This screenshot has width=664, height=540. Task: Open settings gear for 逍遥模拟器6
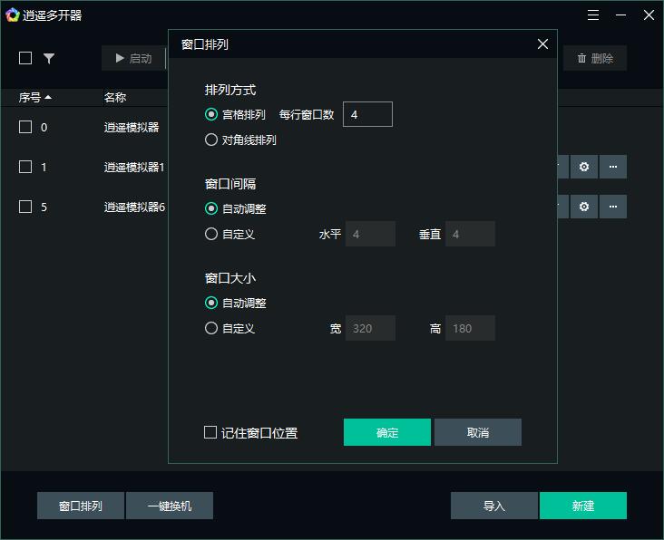click(584, 207)
